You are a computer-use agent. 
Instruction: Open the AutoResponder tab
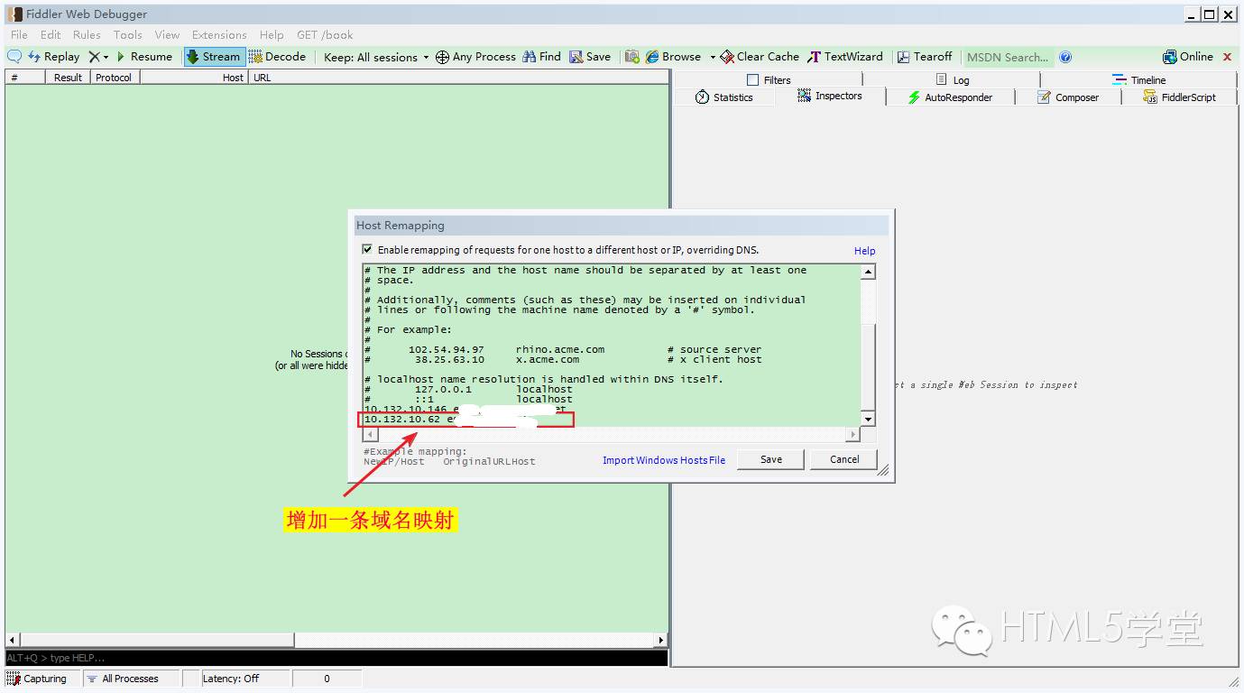[x=951, y=97]
